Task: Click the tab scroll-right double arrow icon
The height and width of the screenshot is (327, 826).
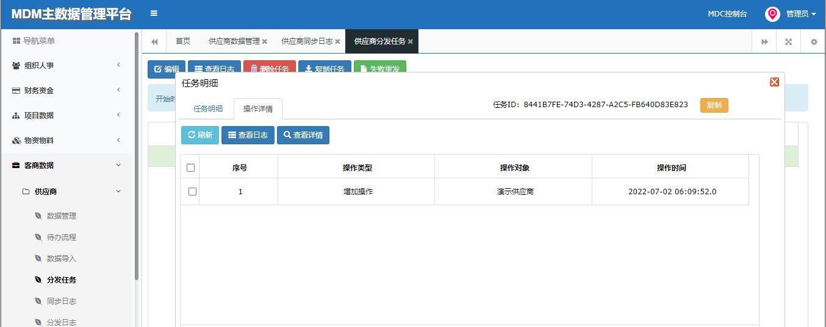Action: (764, 41)
